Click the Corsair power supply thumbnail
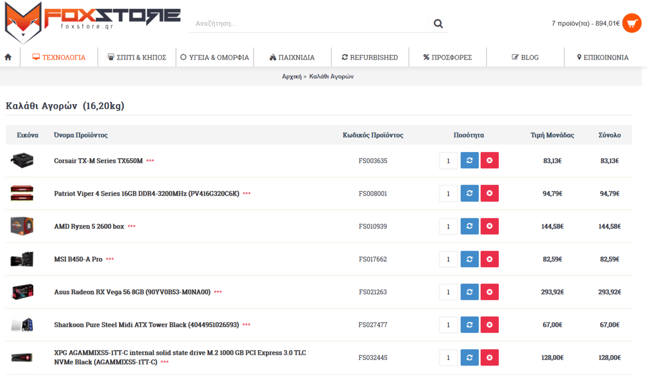The image size is (647, 375). click(22, 160)
